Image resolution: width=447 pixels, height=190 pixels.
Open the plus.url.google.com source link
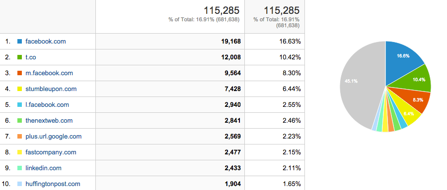pos(53,137)
